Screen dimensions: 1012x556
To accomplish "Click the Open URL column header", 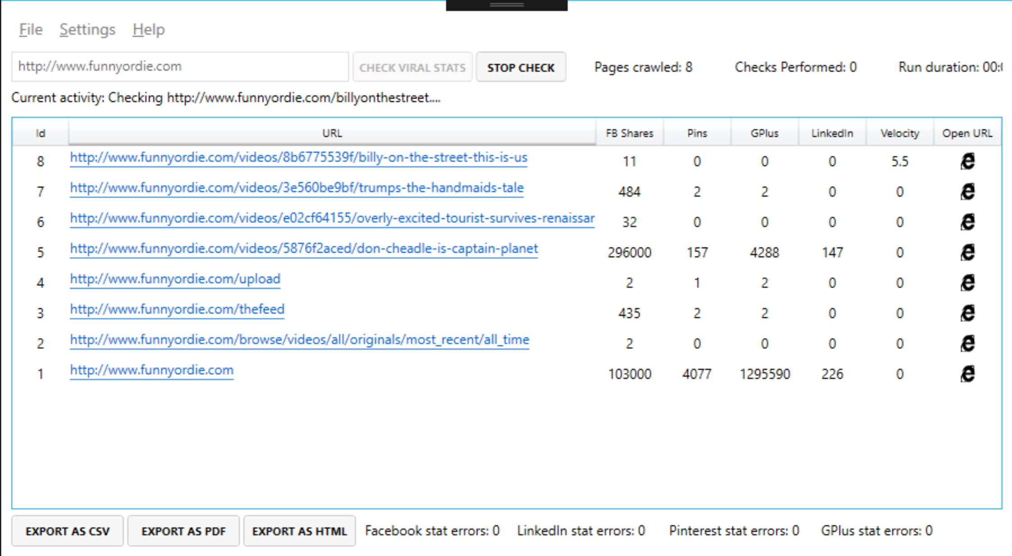I will tap(967, 133).
